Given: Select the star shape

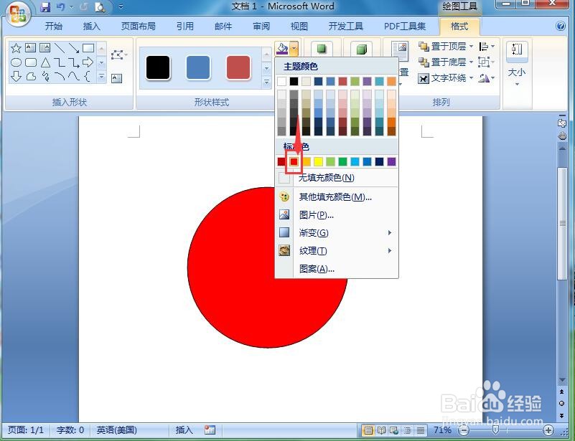Looking at the screenshot, I should tap(16, 48).
